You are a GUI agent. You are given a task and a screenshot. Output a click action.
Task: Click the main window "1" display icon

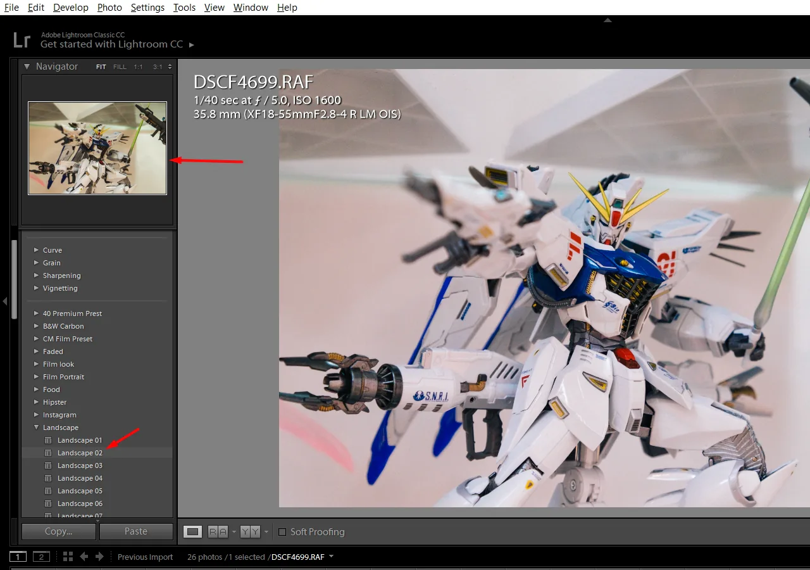[x=18, y=557]
